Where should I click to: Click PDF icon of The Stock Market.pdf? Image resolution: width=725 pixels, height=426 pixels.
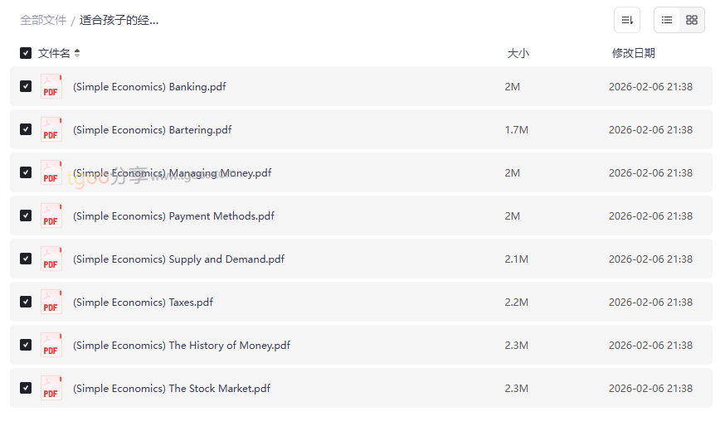pyautogui.click(x=51, y=389)
